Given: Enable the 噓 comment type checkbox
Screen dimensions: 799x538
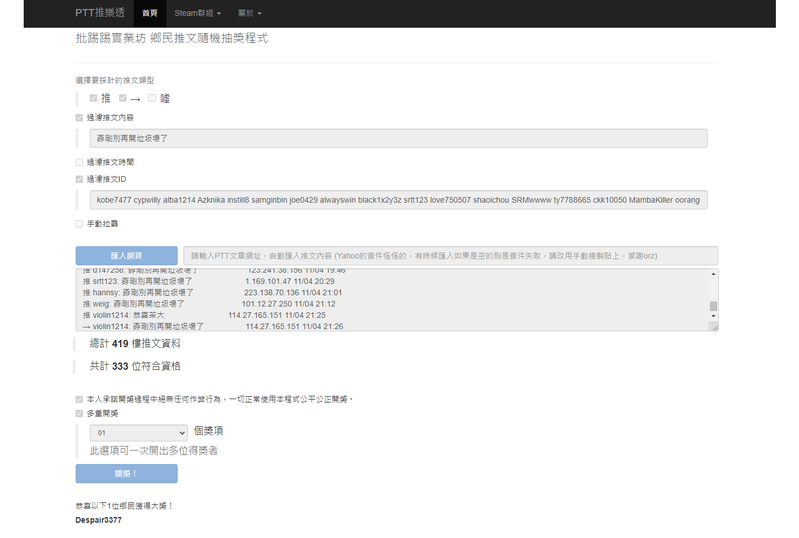Looking at the screenshot, I should pyautogui.click(x=152, y=98).
